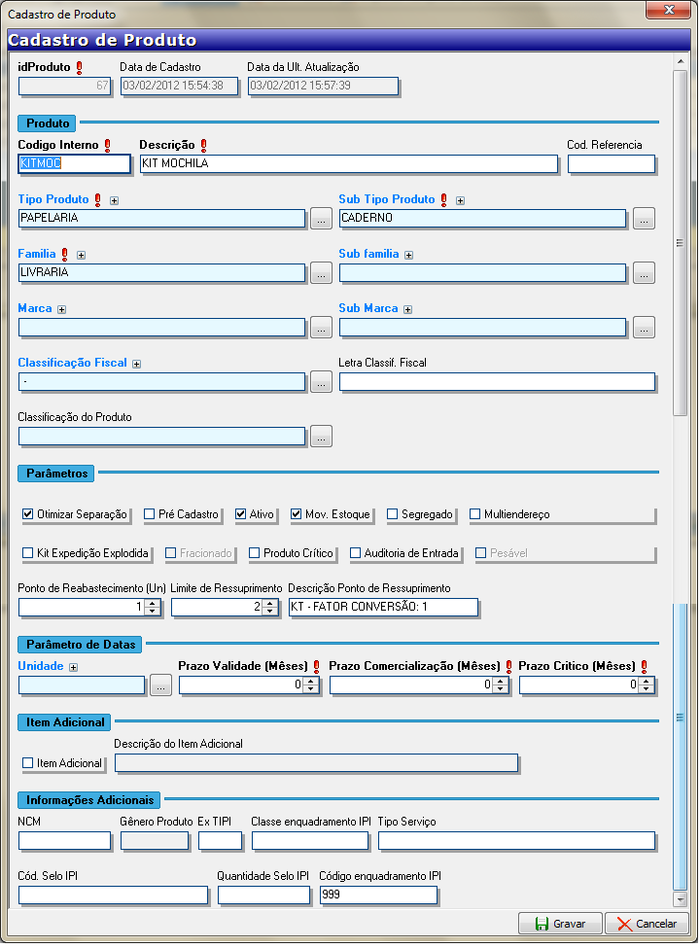Click Código enquadramento IPI field showing 999

[379, 897]
